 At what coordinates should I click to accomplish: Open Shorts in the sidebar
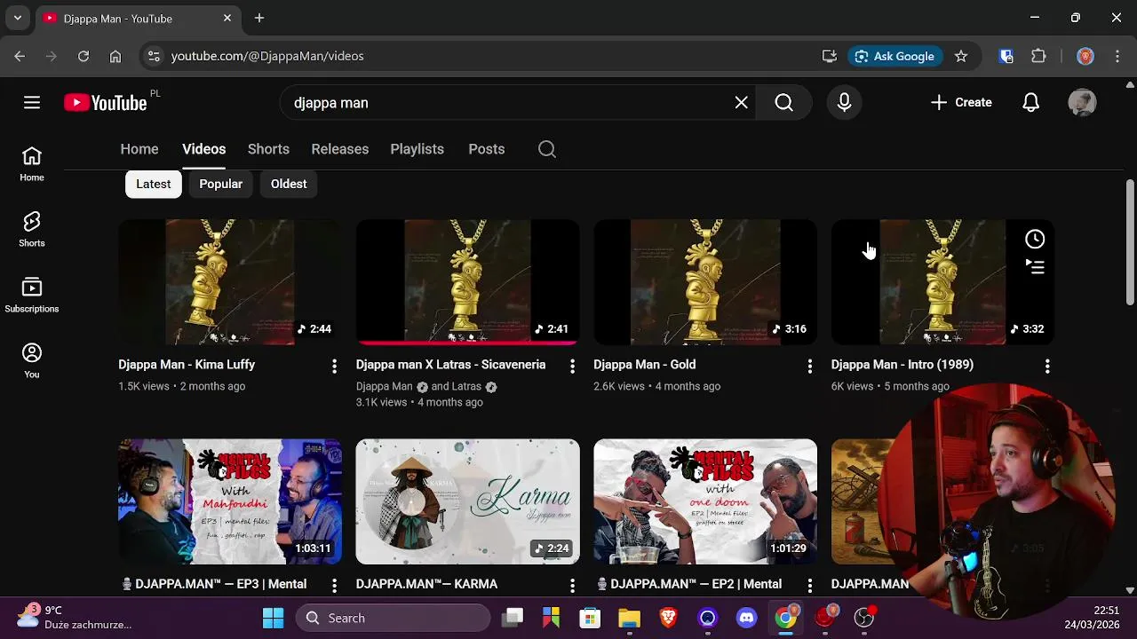pos(32,230)
